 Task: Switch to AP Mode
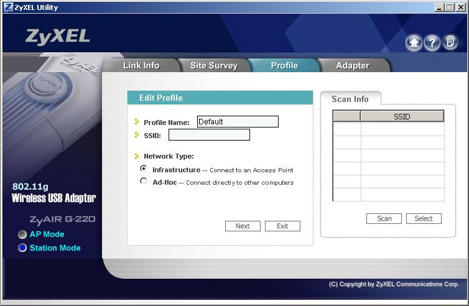tap(22, 234)
